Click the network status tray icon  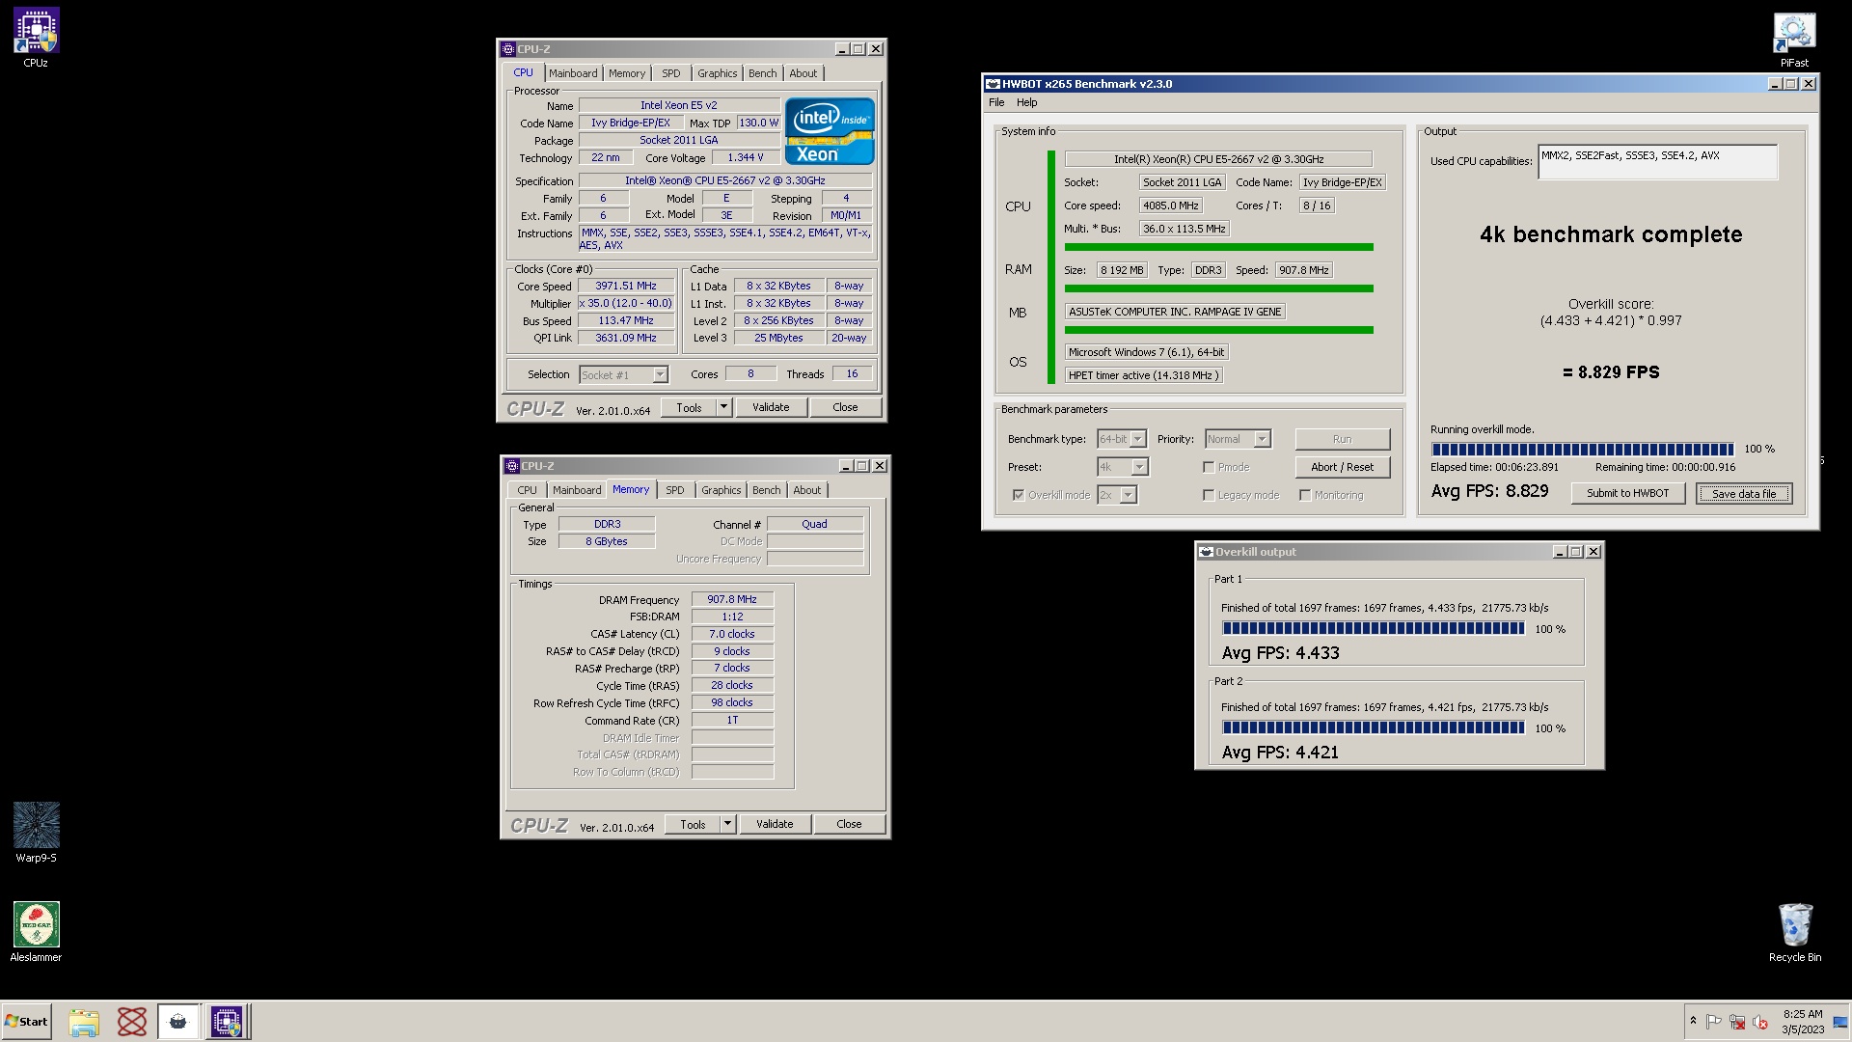(1737, 1022)
